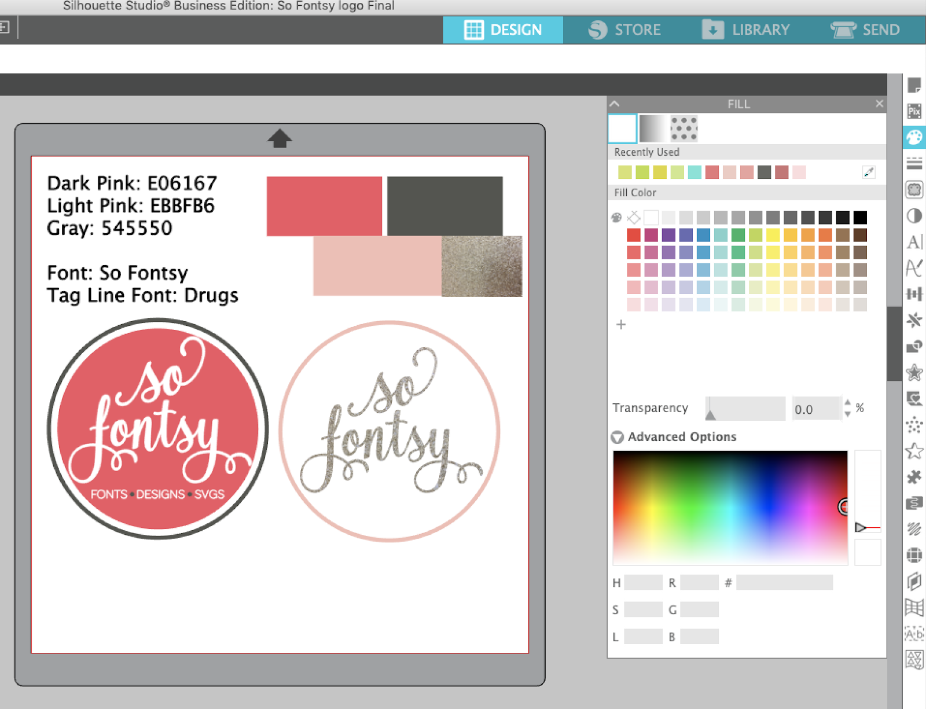Pick a red swatch from Fill Color grid

(x=634, y=235)
